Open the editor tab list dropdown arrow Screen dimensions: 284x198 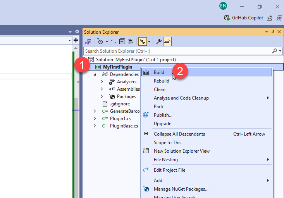(70, 32)
